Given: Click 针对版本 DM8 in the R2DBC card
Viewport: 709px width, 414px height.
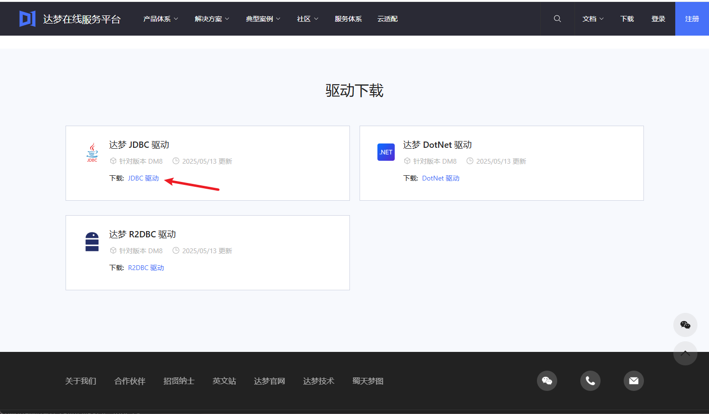Looking at the screenshot, I should [x=141, y=251].
